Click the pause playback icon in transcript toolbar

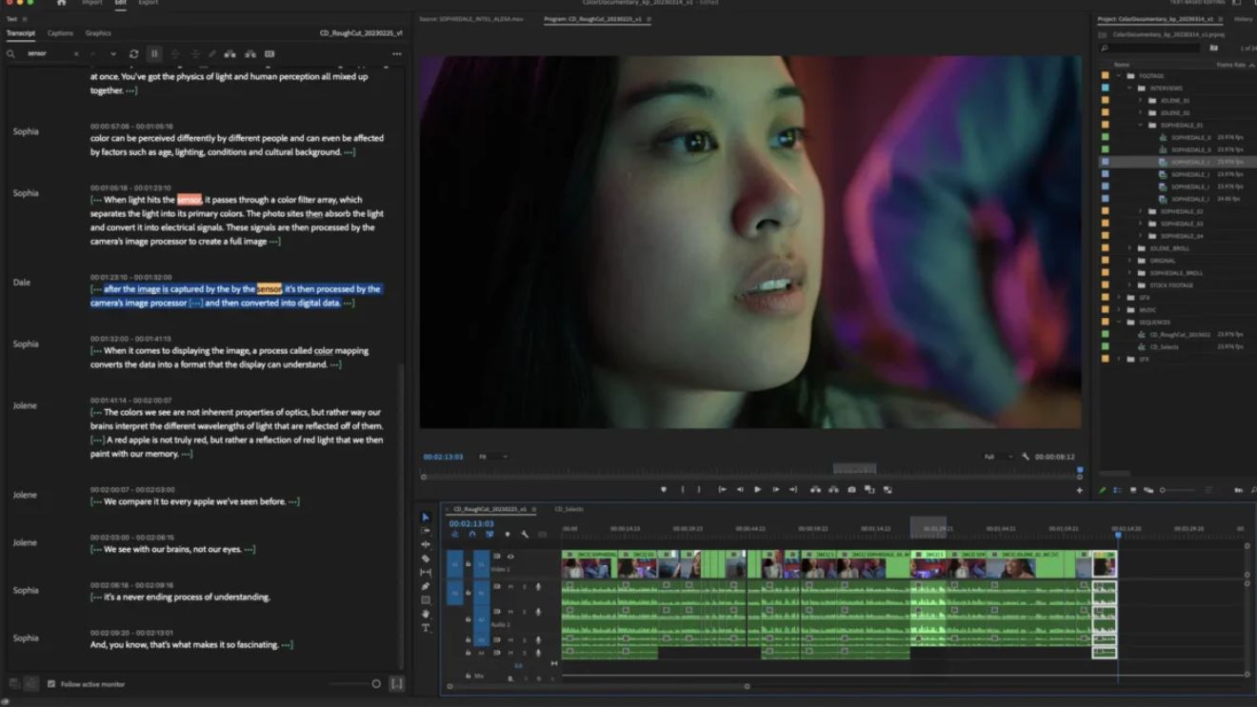154,53
